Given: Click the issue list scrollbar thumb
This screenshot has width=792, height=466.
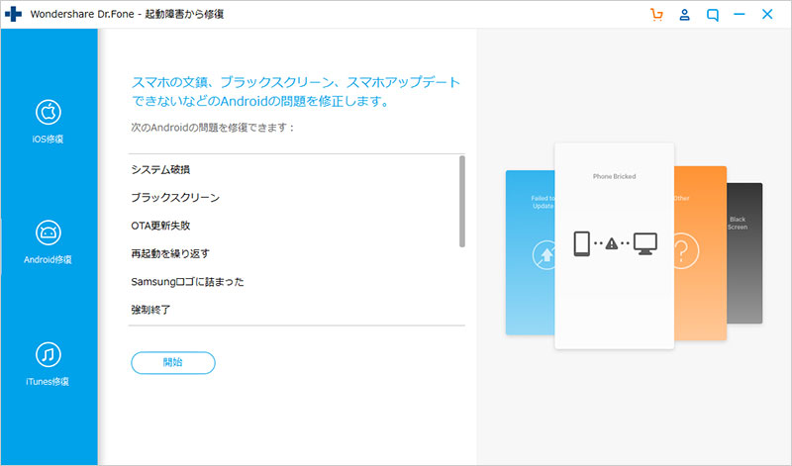Looking at the screenshot, I should point(461,202).
